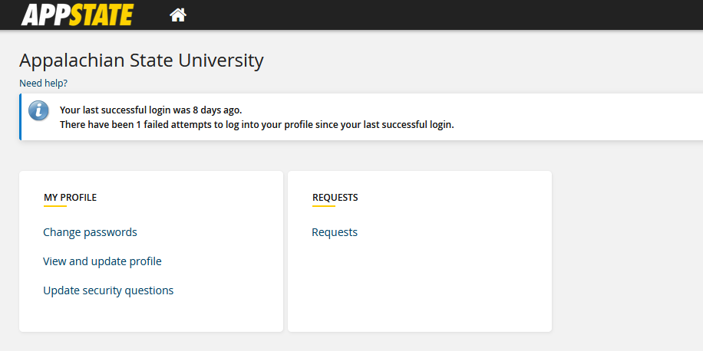
Task: Click the Appalachian State University title
Action: [x=141, y=61]
